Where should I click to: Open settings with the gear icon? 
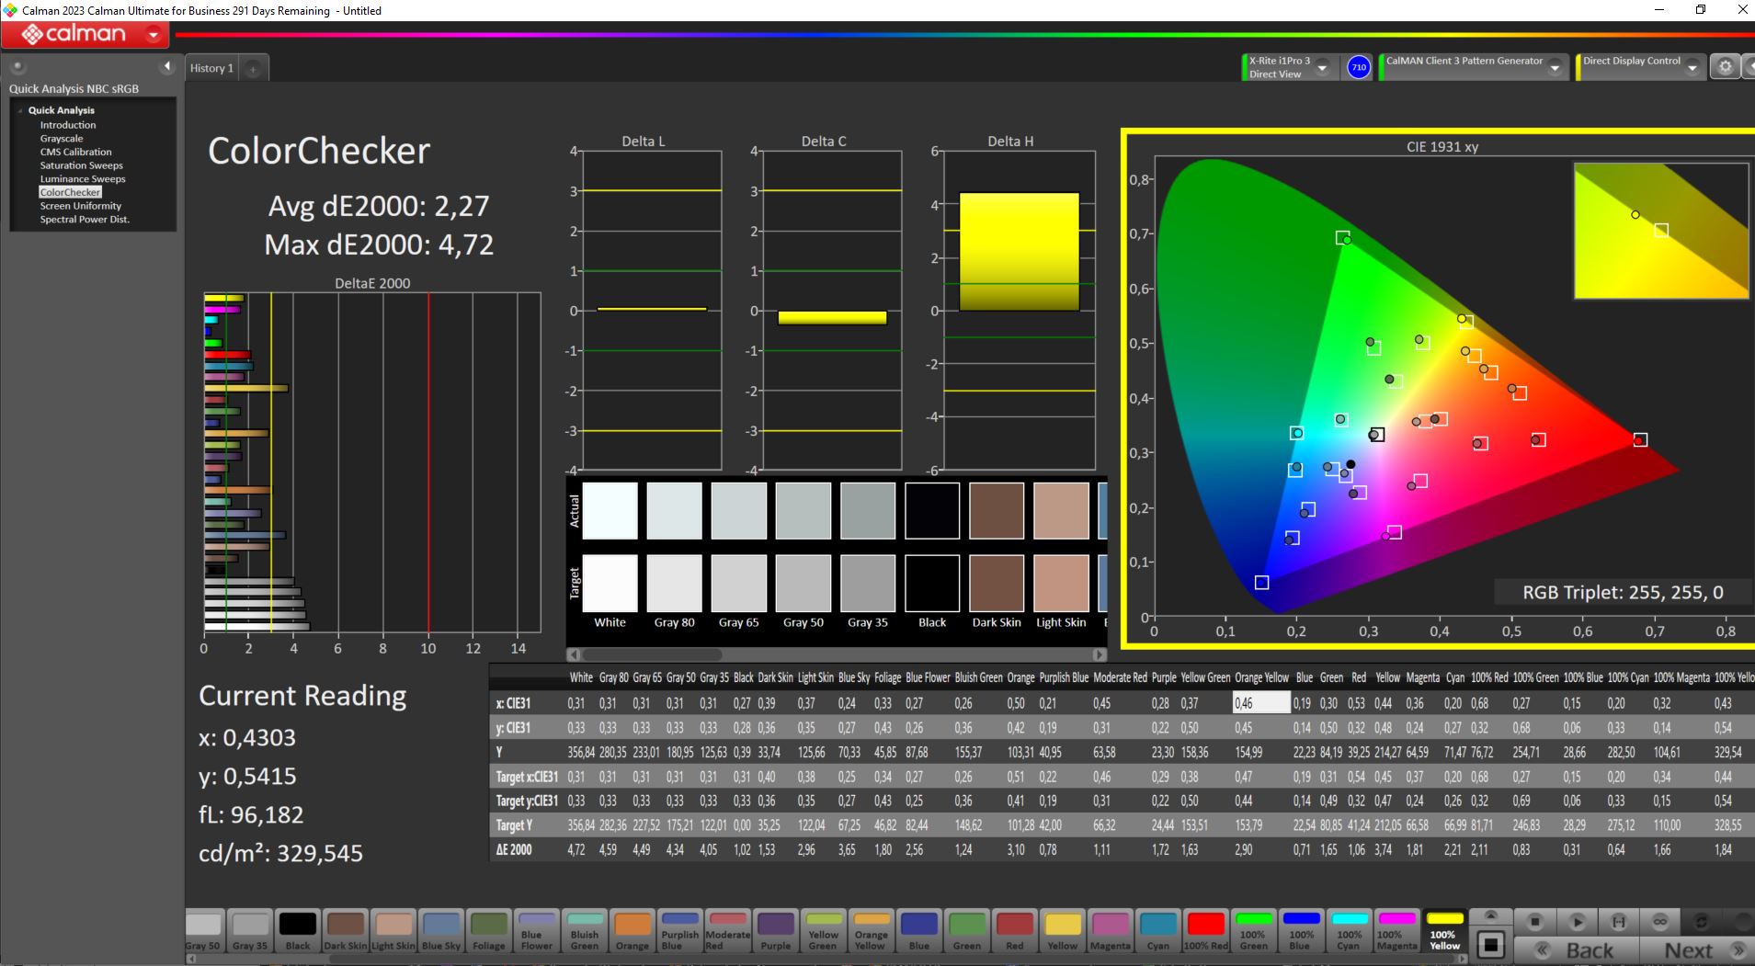(x=1725, y=67)
